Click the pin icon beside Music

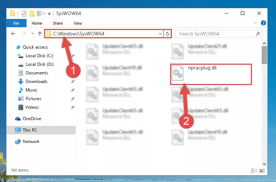coord(73,90)
